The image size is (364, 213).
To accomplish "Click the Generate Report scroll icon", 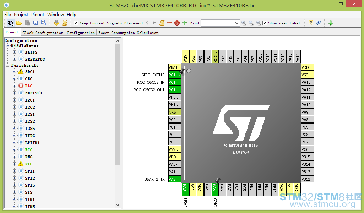I will coord(65,23).
